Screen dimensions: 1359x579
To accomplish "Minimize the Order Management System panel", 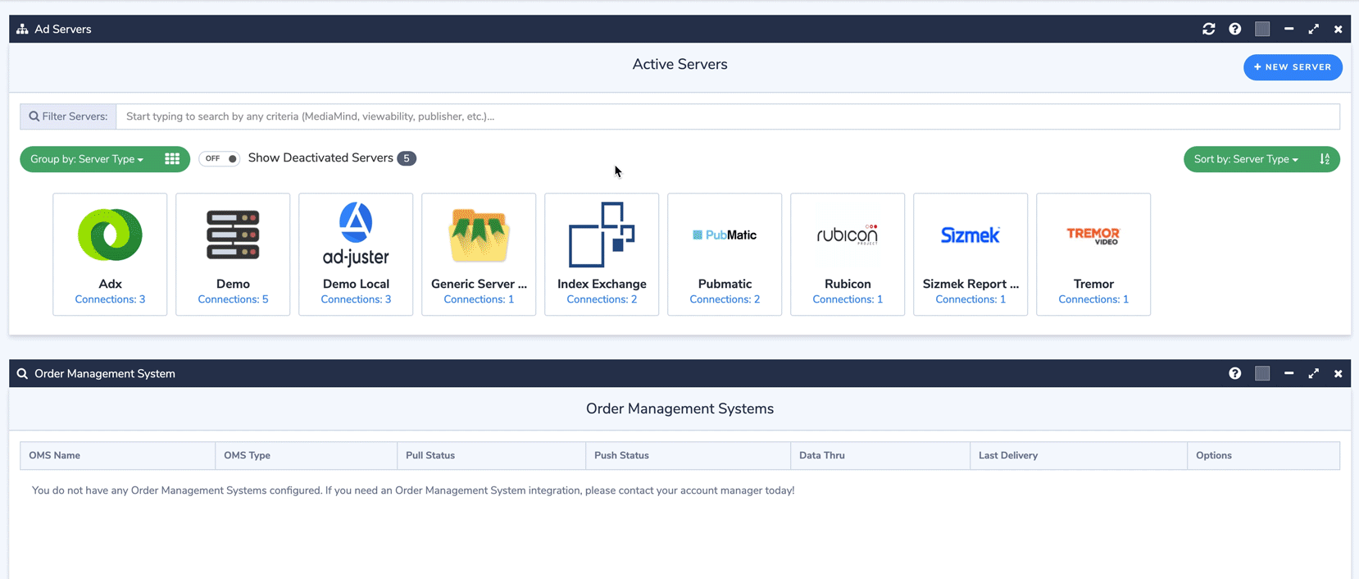I will (1289, 373).
